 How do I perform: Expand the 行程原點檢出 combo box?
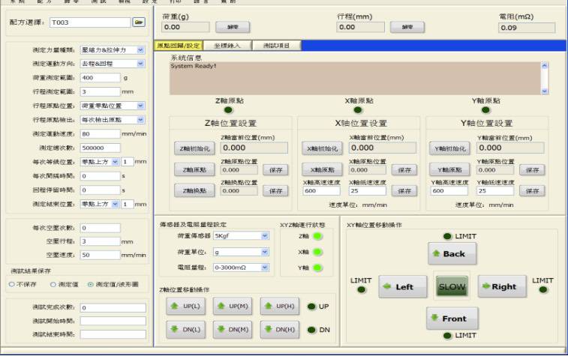pyautogui.click(x=140, y=120)
